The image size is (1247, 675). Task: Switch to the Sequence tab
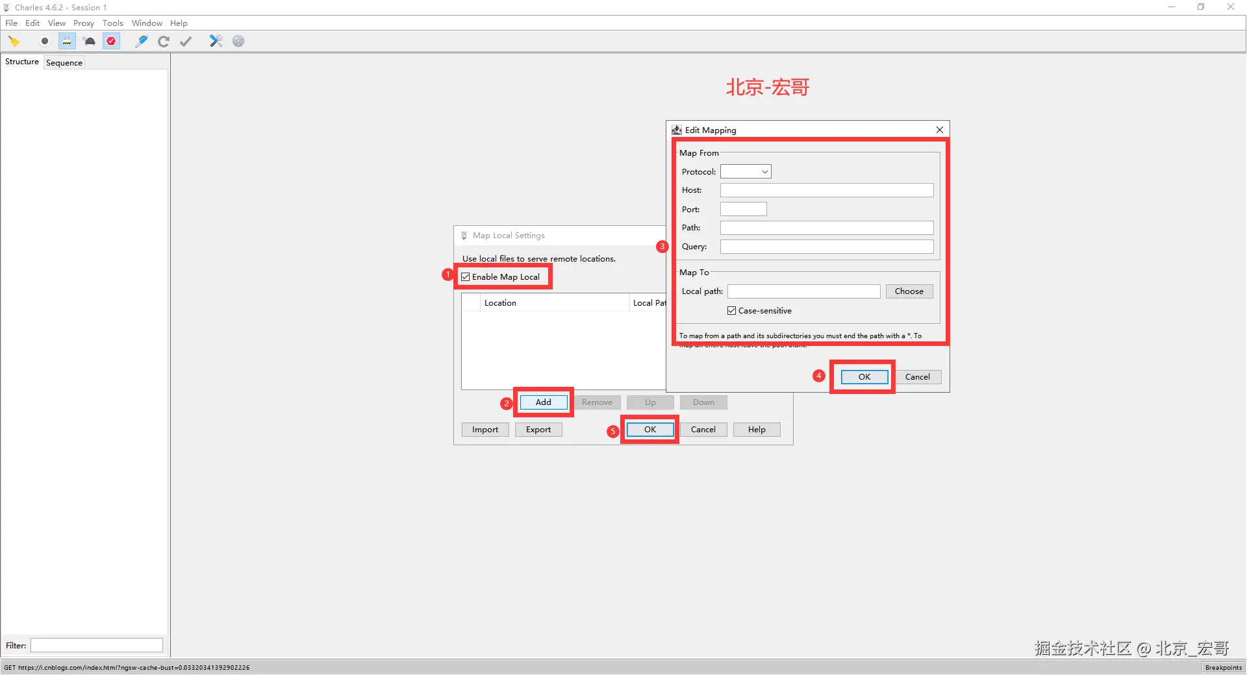pyautogui.click(x=64, y=63)
